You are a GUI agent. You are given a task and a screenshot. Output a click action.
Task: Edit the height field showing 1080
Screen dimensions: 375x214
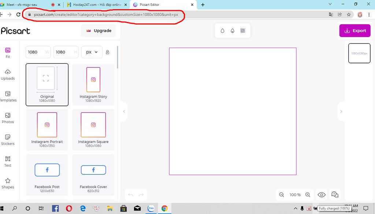tap(66, 52)
